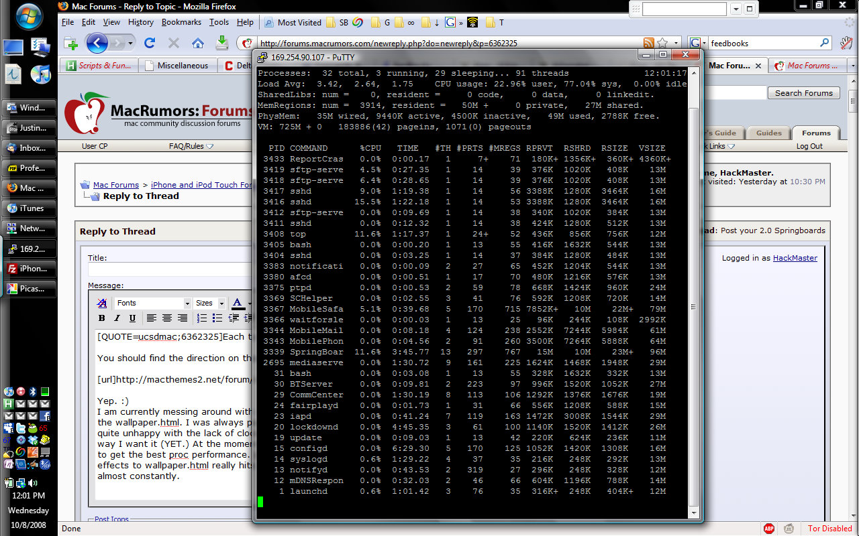Center-align the message text
This screenshot has width=859, height=536.
pos(166,318)
